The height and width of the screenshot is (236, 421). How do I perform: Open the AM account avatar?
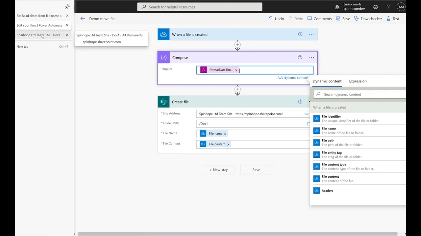[x=401, y=7]
